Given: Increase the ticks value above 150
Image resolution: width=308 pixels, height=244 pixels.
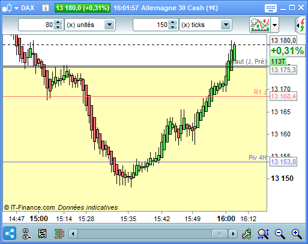Looking at the screenshot, I should (x=173, y=22).
